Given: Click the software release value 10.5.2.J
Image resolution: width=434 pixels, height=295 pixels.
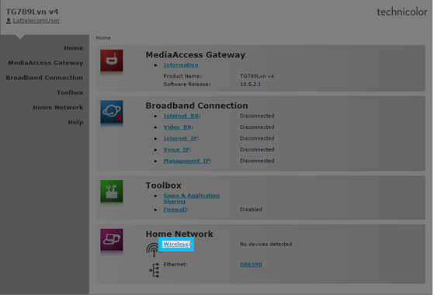Looking at the screenshot, I should coord(250,85).
